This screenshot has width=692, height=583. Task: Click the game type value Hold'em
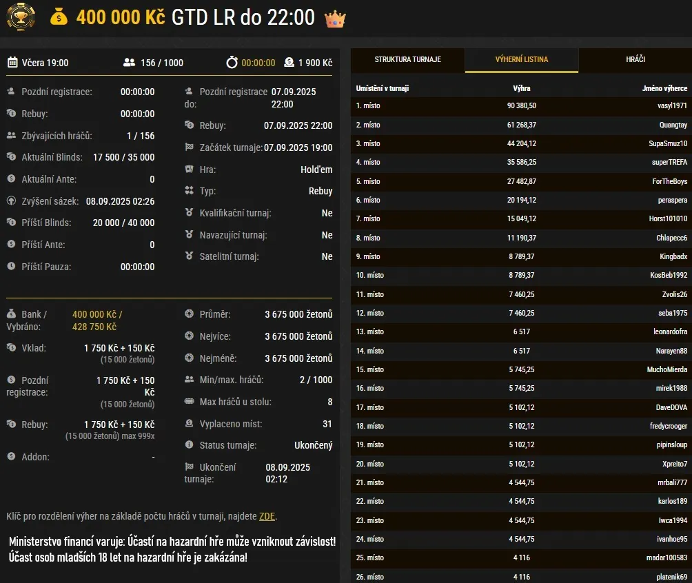click(x=316, y=169)
